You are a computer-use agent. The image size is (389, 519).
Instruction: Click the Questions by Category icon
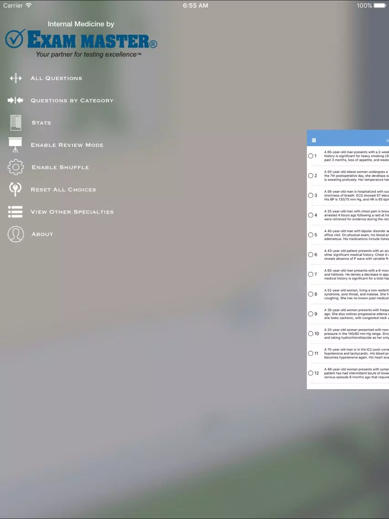pos(16,101)
